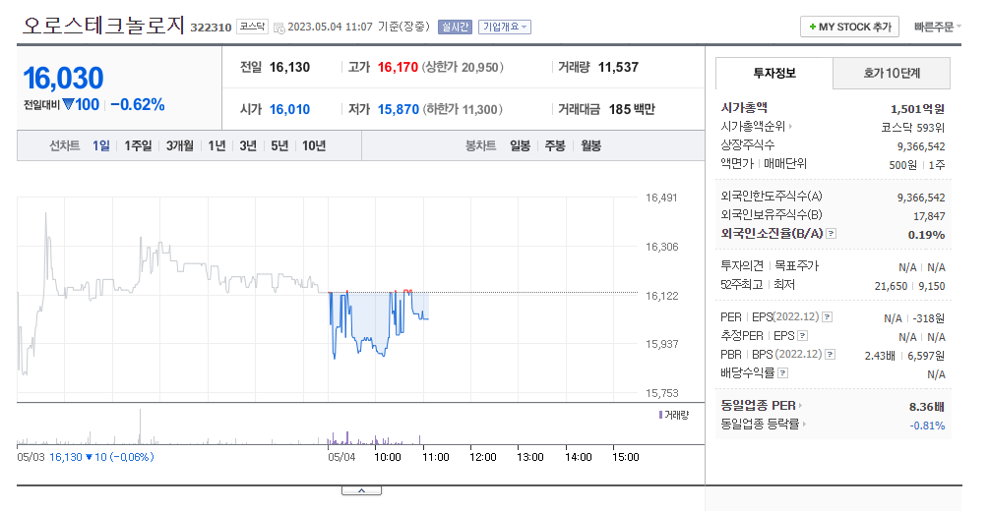Click the 동일업종 PER value 8.36배
Image resolution: width=989 pixels, height=511 pixels.
coord(927,407)
